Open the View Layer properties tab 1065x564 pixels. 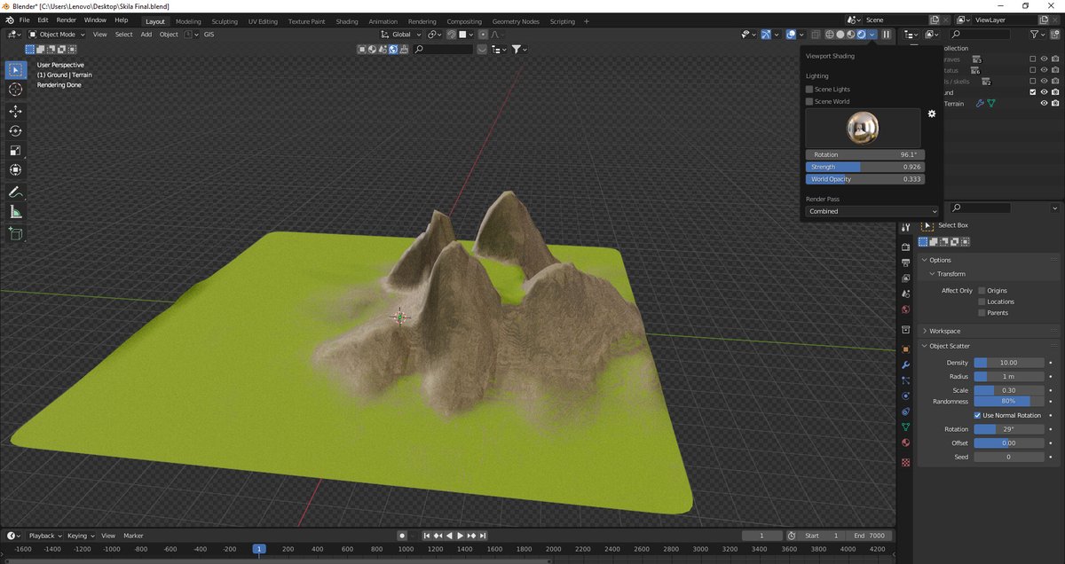905,278
